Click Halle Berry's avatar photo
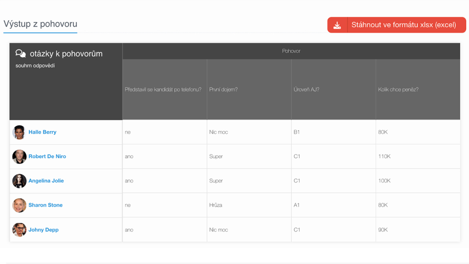This screenshot has height=264, width=469. pos(19,132)
